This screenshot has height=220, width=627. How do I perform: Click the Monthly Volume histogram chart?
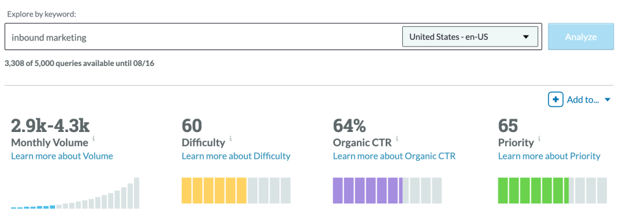(x=75, y=193)
